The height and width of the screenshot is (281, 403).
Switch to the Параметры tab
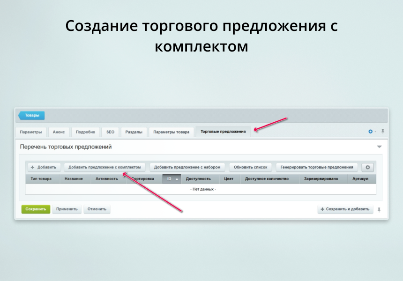pyautogui.click(x=31, y=132)
